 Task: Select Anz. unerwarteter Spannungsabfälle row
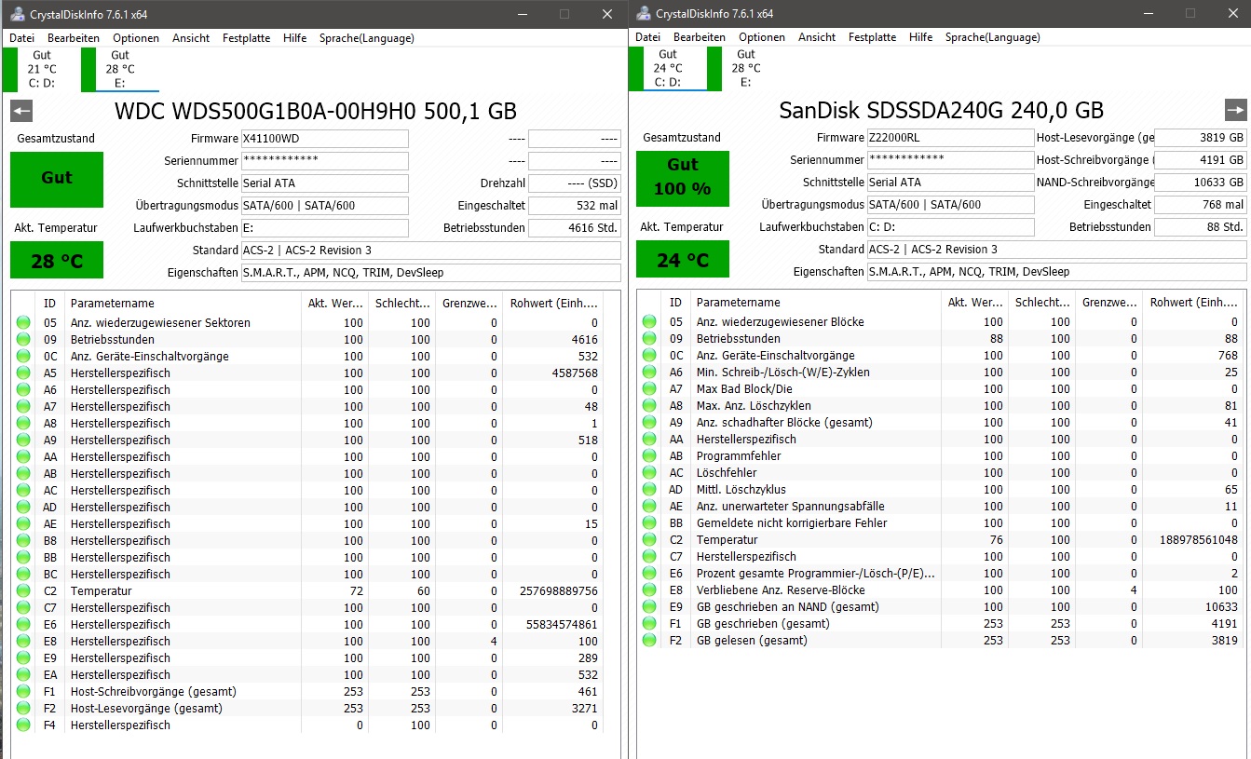[940, 507]
